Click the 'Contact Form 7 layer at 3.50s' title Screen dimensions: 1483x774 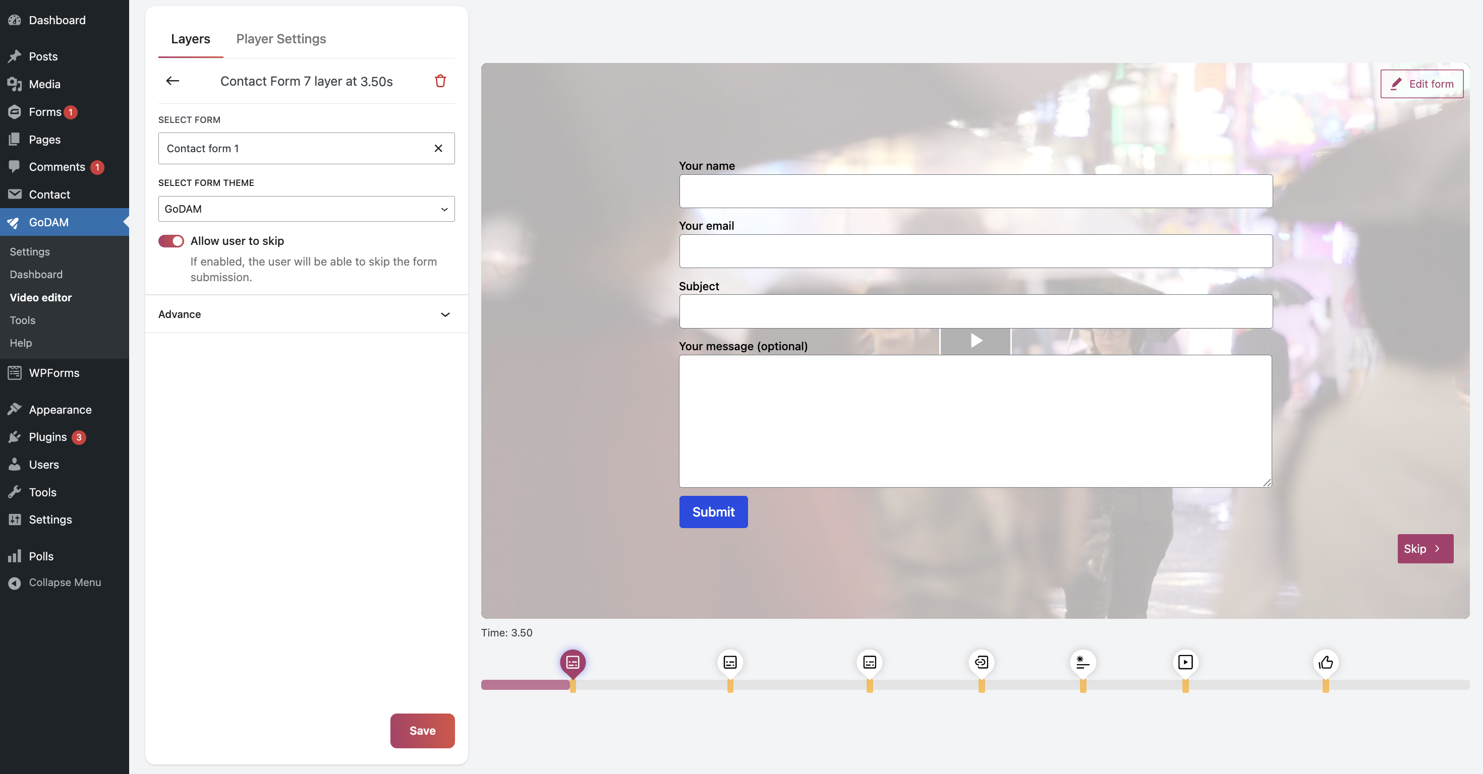click(x=306, y=81)
